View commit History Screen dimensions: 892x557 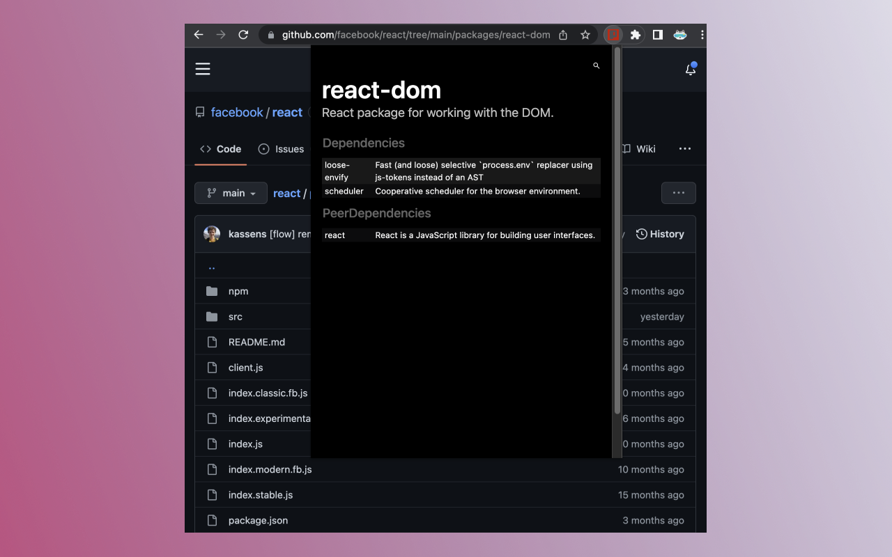click(660, 234)
